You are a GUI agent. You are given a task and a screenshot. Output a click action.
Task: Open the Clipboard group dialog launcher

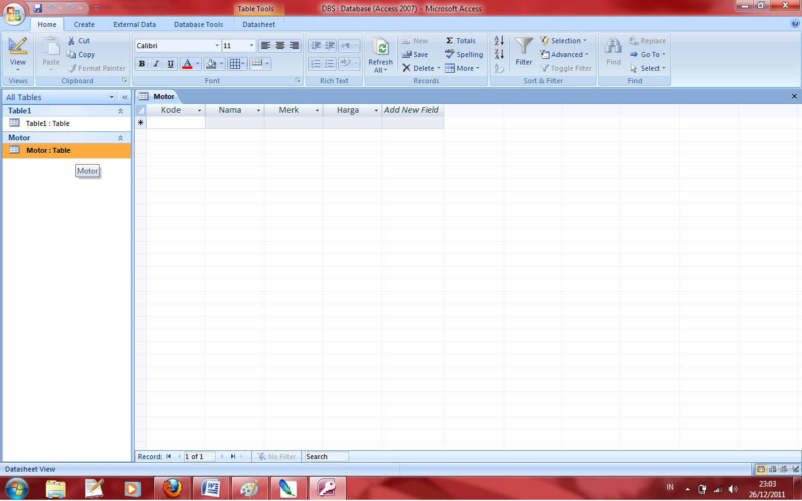[125, 81]
